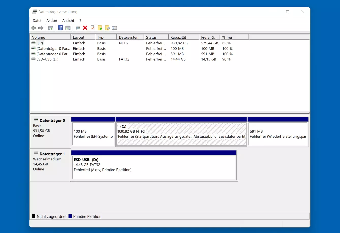Click the folder with magnifier search icon

coord(107,28)
